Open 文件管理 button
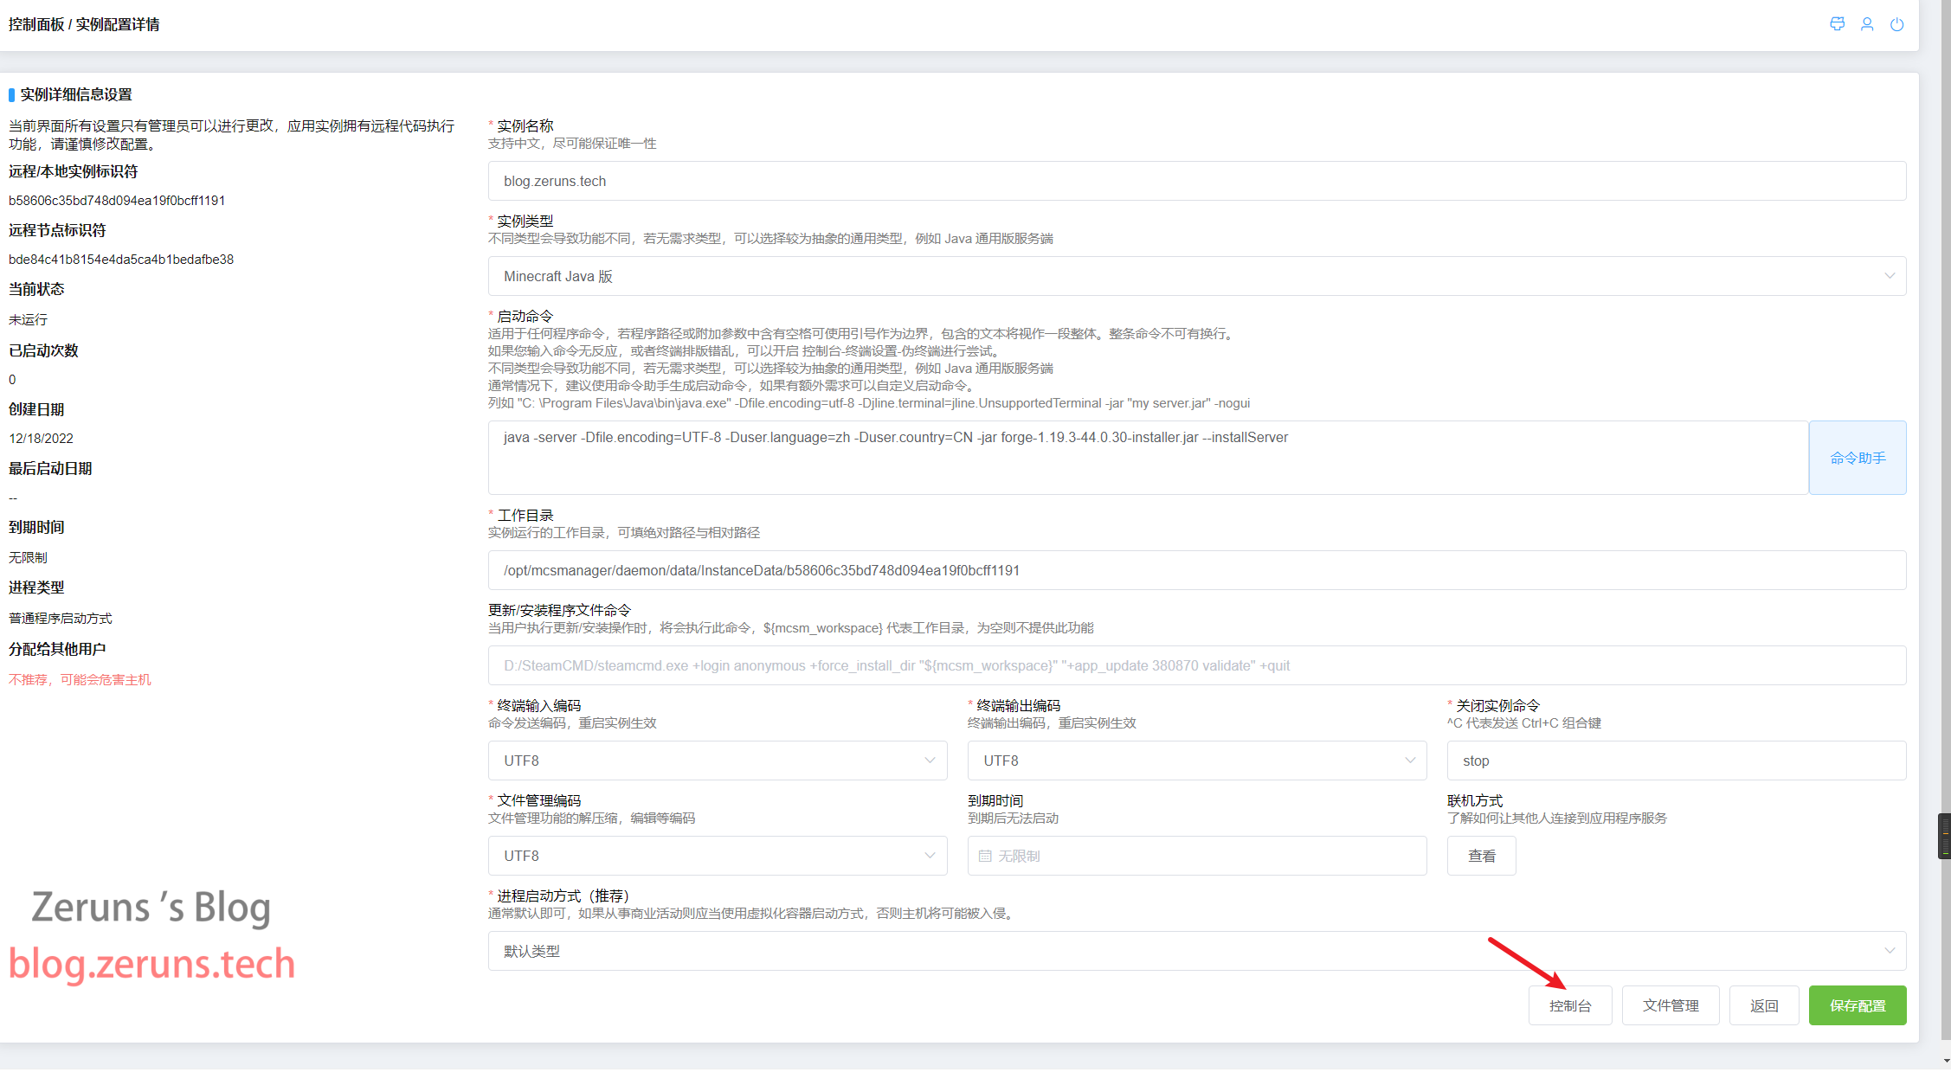Screen dimensions: 1951x1072 1670,1005
